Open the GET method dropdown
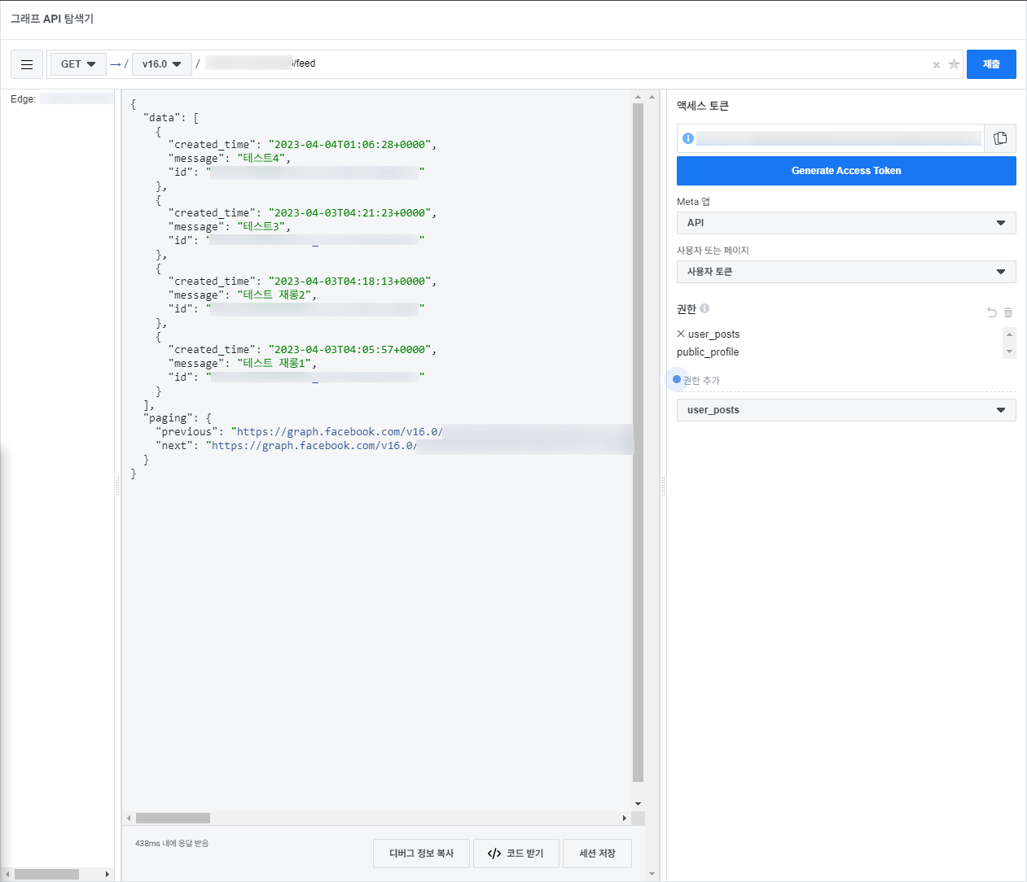 coord(78,64)
